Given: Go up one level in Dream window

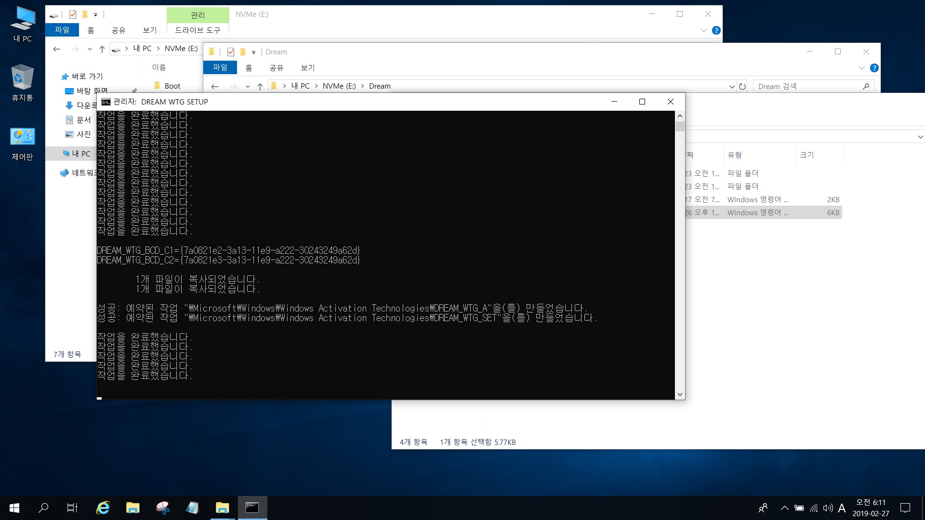Looking at the screenshot, I should pyautogui.click(x=260, y=87).
